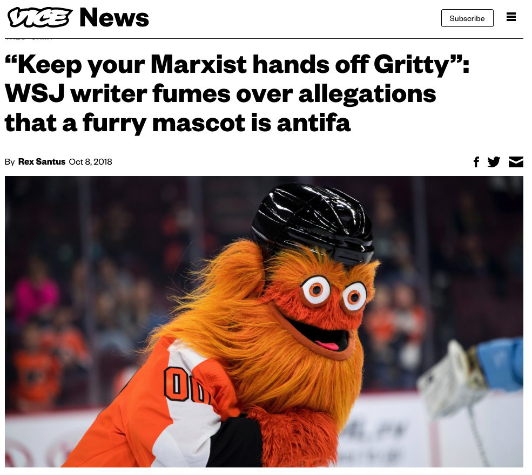532x475 pixels.
Task: Click headline text 'WSJ writer fumes over allegations'
Action: click(220, 93)
